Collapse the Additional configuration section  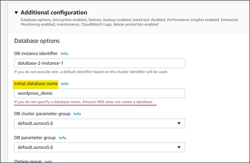click(16, 13)
